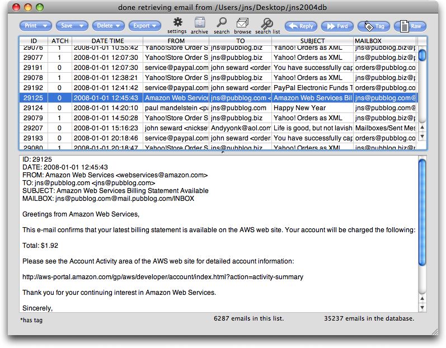Open the search list icon
Screen dimensions: 446x348
tap(267, 23)
